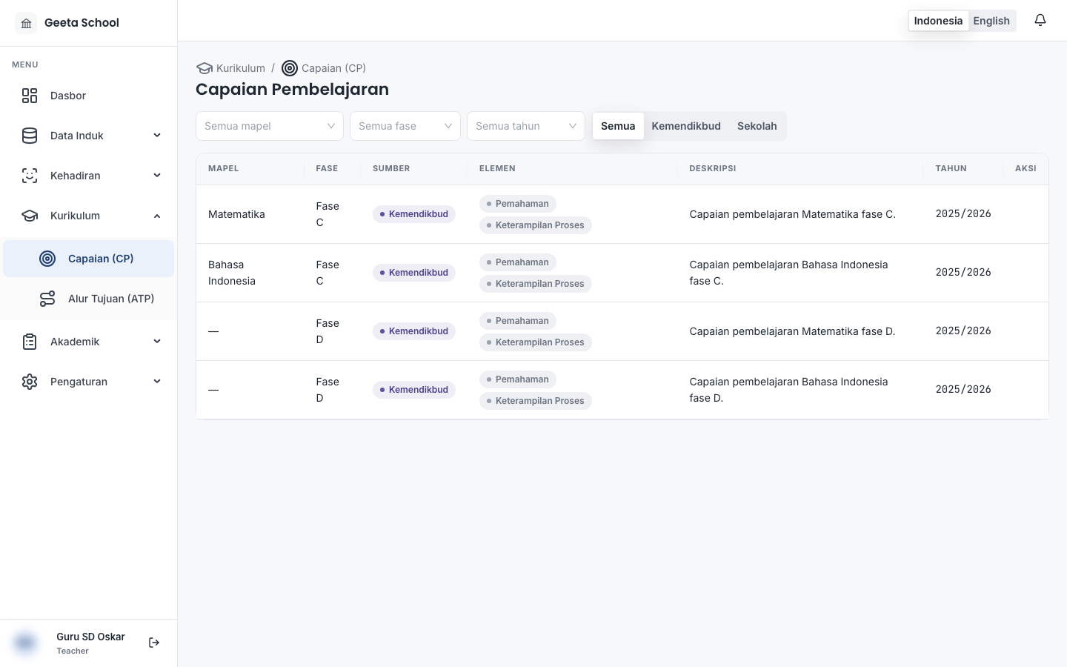Select the Semua source filter
This screenshot has width=1067, height=667.
618,126
